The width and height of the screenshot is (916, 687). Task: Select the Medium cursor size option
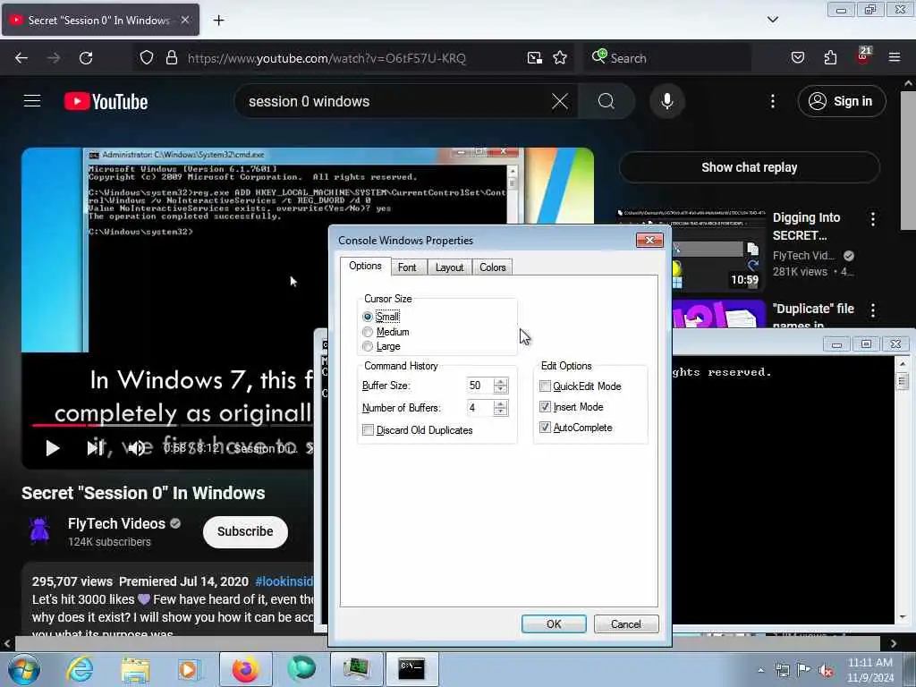tap(368, 332)
